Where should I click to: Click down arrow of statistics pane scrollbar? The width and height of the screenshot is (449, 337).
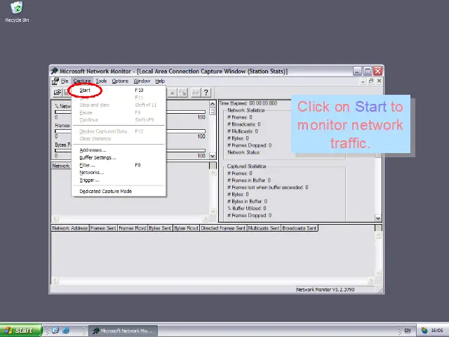[378, 218]
